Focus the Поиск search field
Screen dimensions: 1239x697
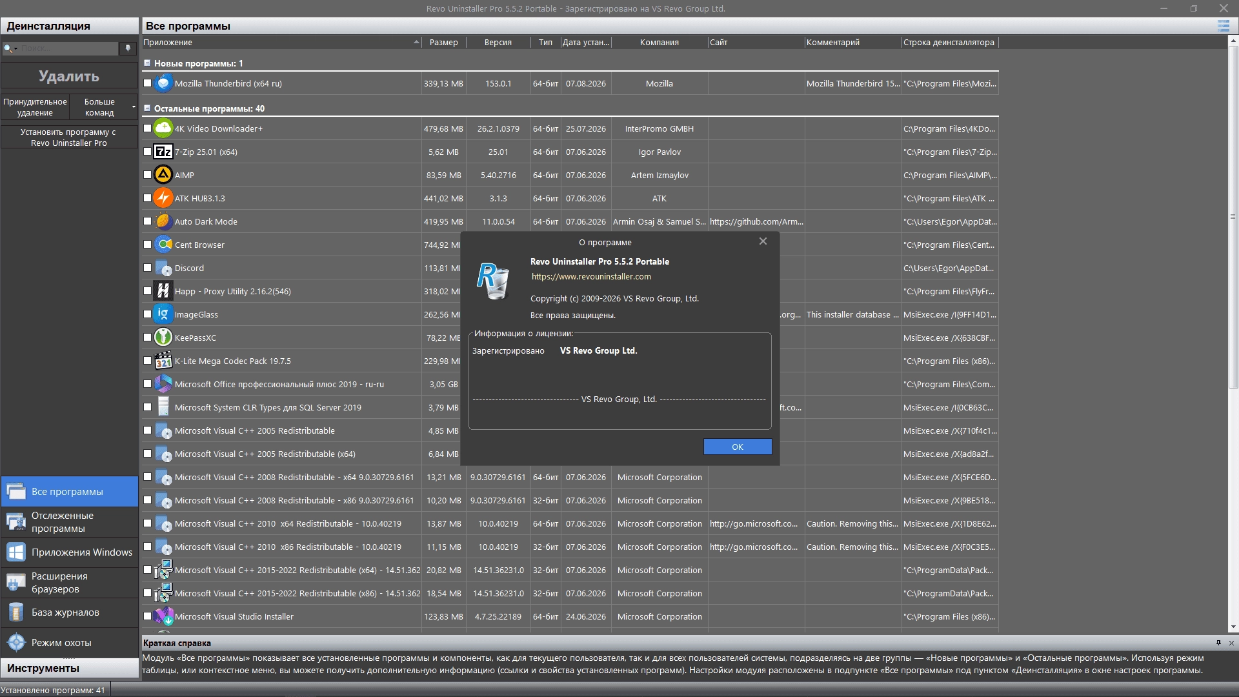[68, 48]
